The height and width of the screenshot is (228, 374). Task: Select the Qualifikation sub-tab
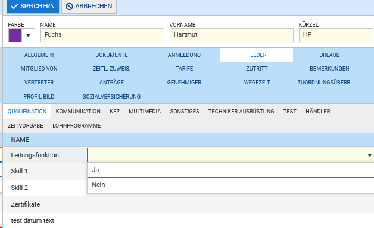coord(27,112)
